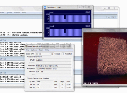
Task: Expand the Select CPU dropdown in Core Temp
Action: (x=43, y=54)
